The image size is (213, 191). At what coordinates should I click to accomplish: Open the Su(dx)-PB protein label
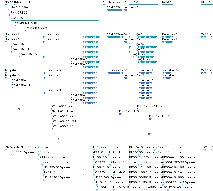(146, 70)
